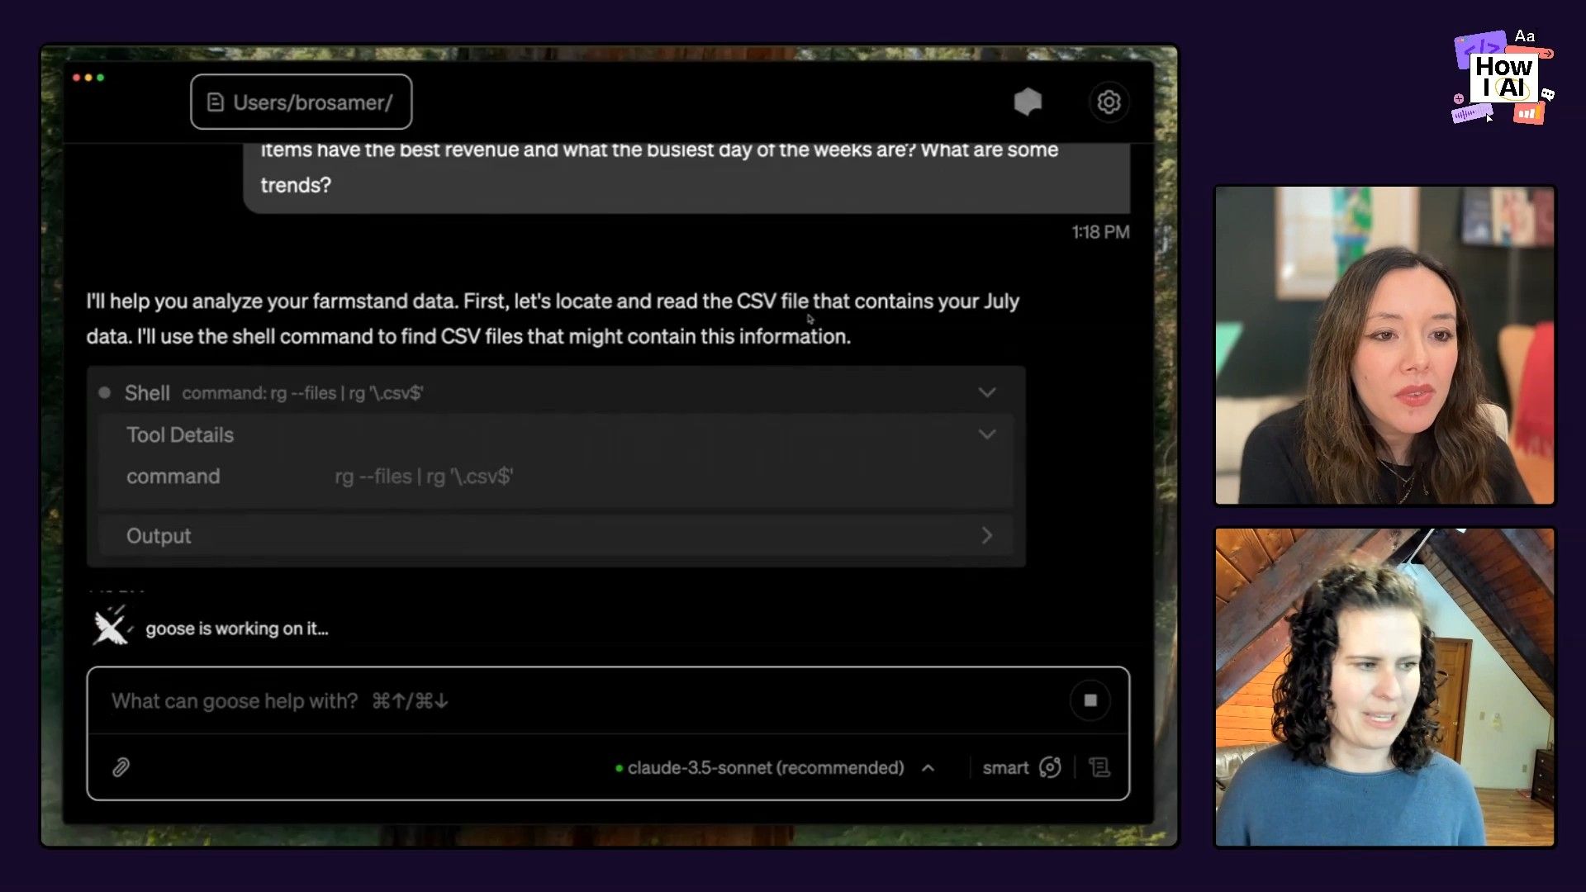Image resolution: width=1586 pixels, height=892 pixels.
Task: Click the bottom webcam video thumbnail
Action: pyautogui.click(x=1384, y=687)
